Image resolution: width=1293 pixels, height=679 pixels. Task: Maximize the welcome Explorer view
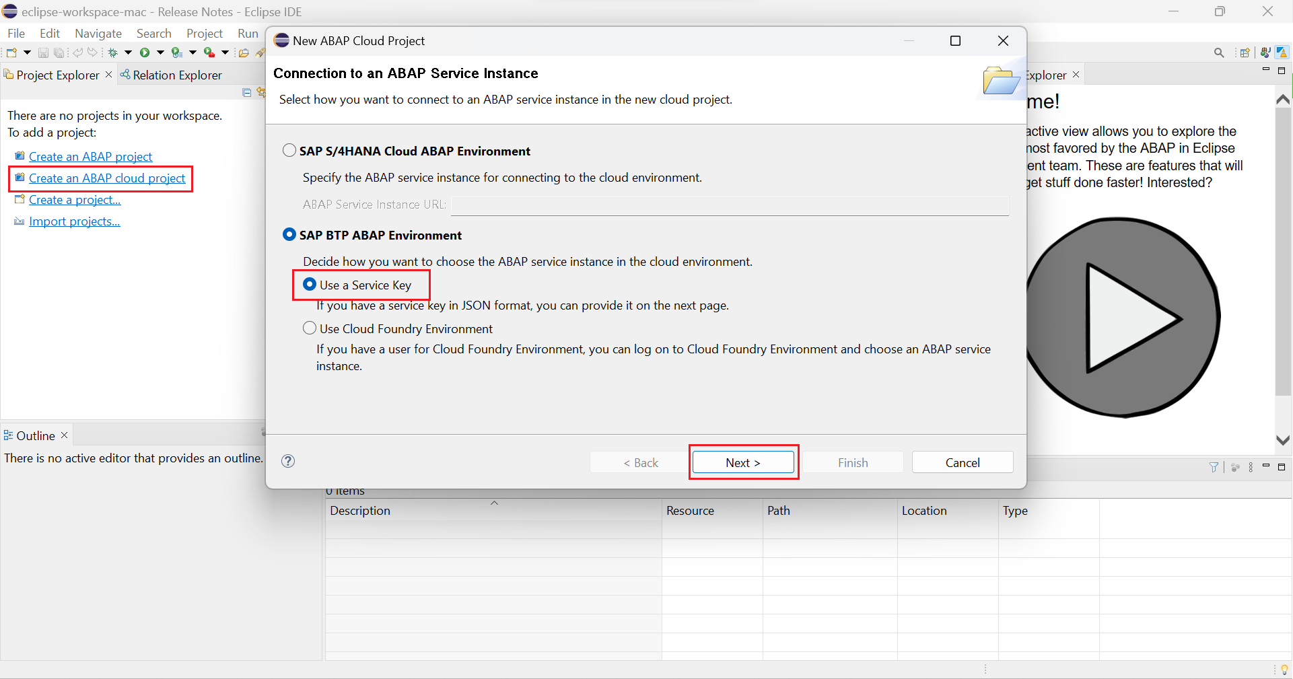[1282, 71]
